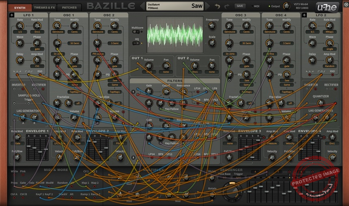This screenshot has width=349, height=206.
Task: Click the oscilloscope Scale knob
Action: click(x=212, y=43)
